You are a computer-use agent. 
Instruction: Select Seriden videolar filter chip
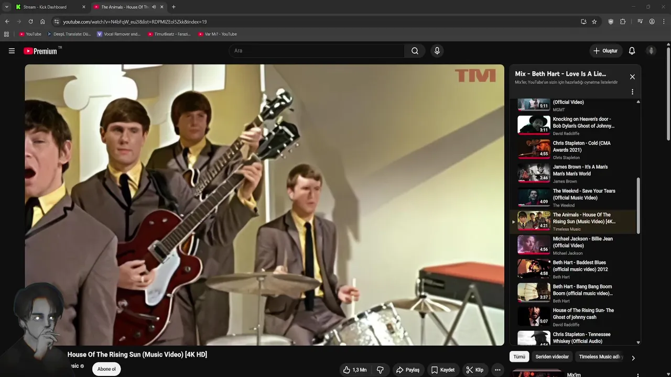click(x=552, y=357)
